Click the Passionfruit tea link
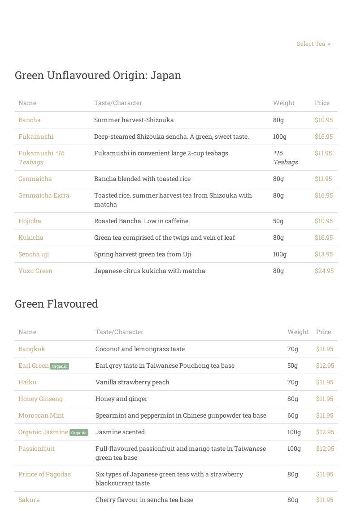352x511 pixels. point(36,449)
